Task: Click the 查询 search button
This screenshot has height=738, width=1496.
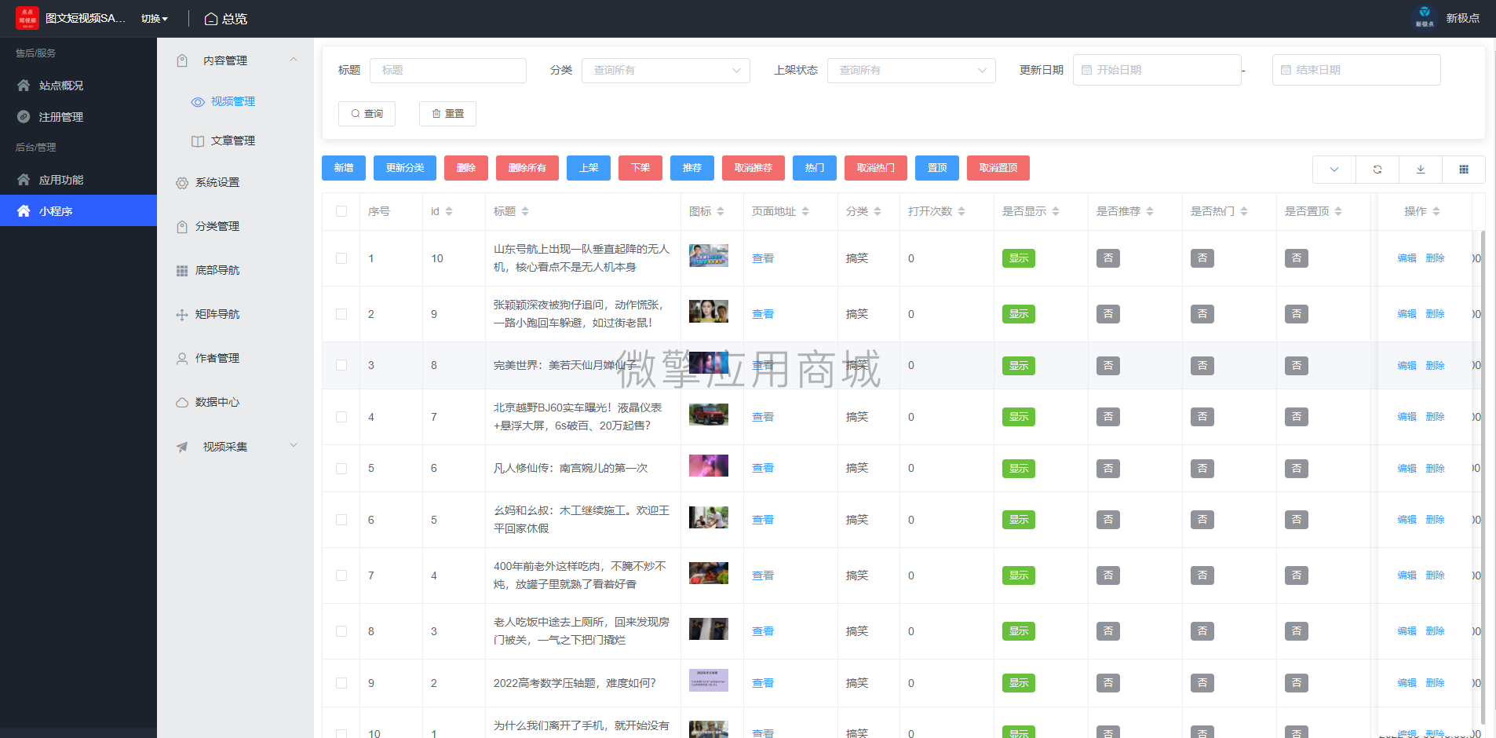Action: tap(367, 114)
